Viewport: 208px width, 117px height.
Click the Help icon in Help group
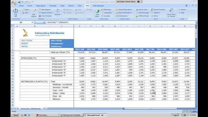[179, 13]
